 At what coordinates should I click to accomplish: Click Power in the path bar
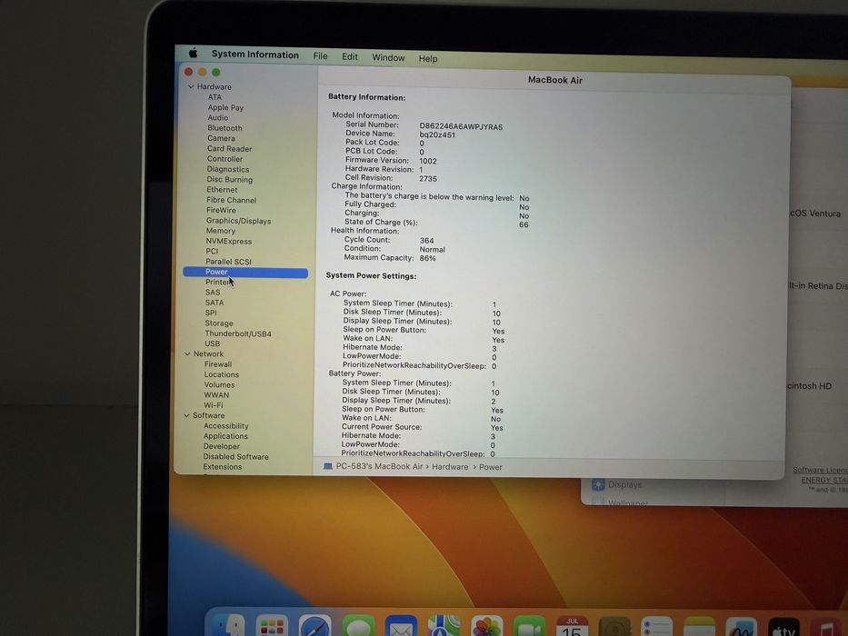[491, 467]
